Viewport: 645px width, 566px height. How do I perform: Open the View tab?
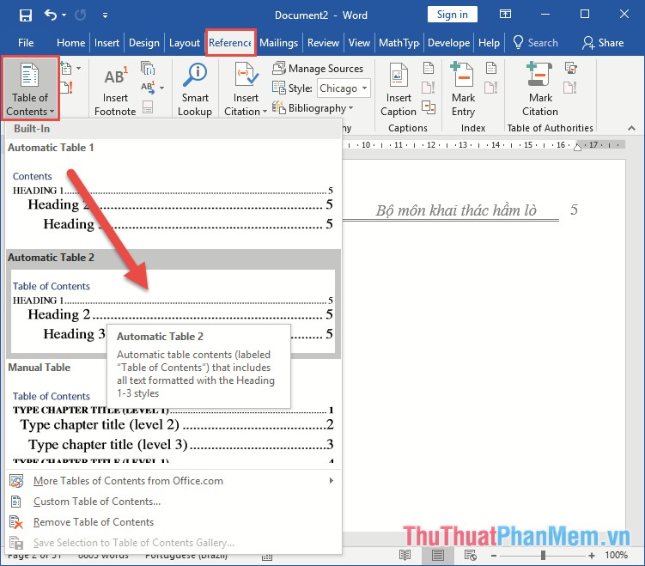(x=359, y=43)
